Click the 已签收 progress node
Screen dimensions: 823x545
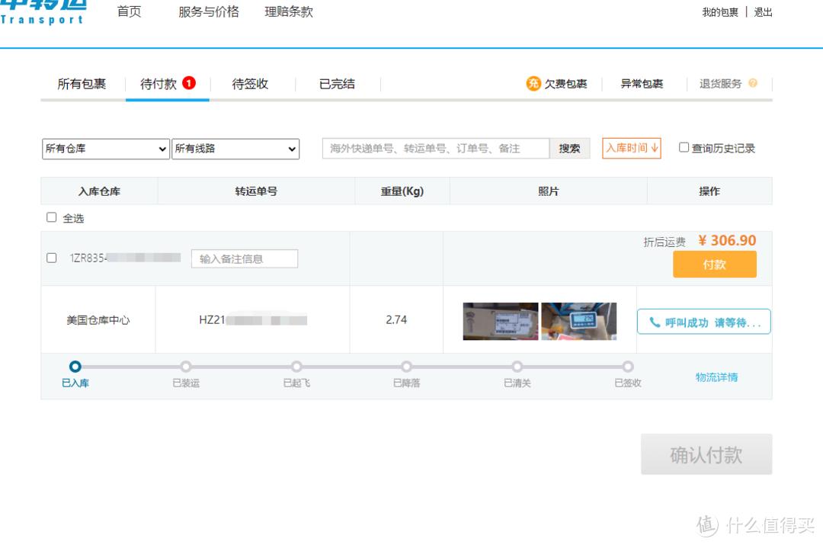tap(627, 367)
